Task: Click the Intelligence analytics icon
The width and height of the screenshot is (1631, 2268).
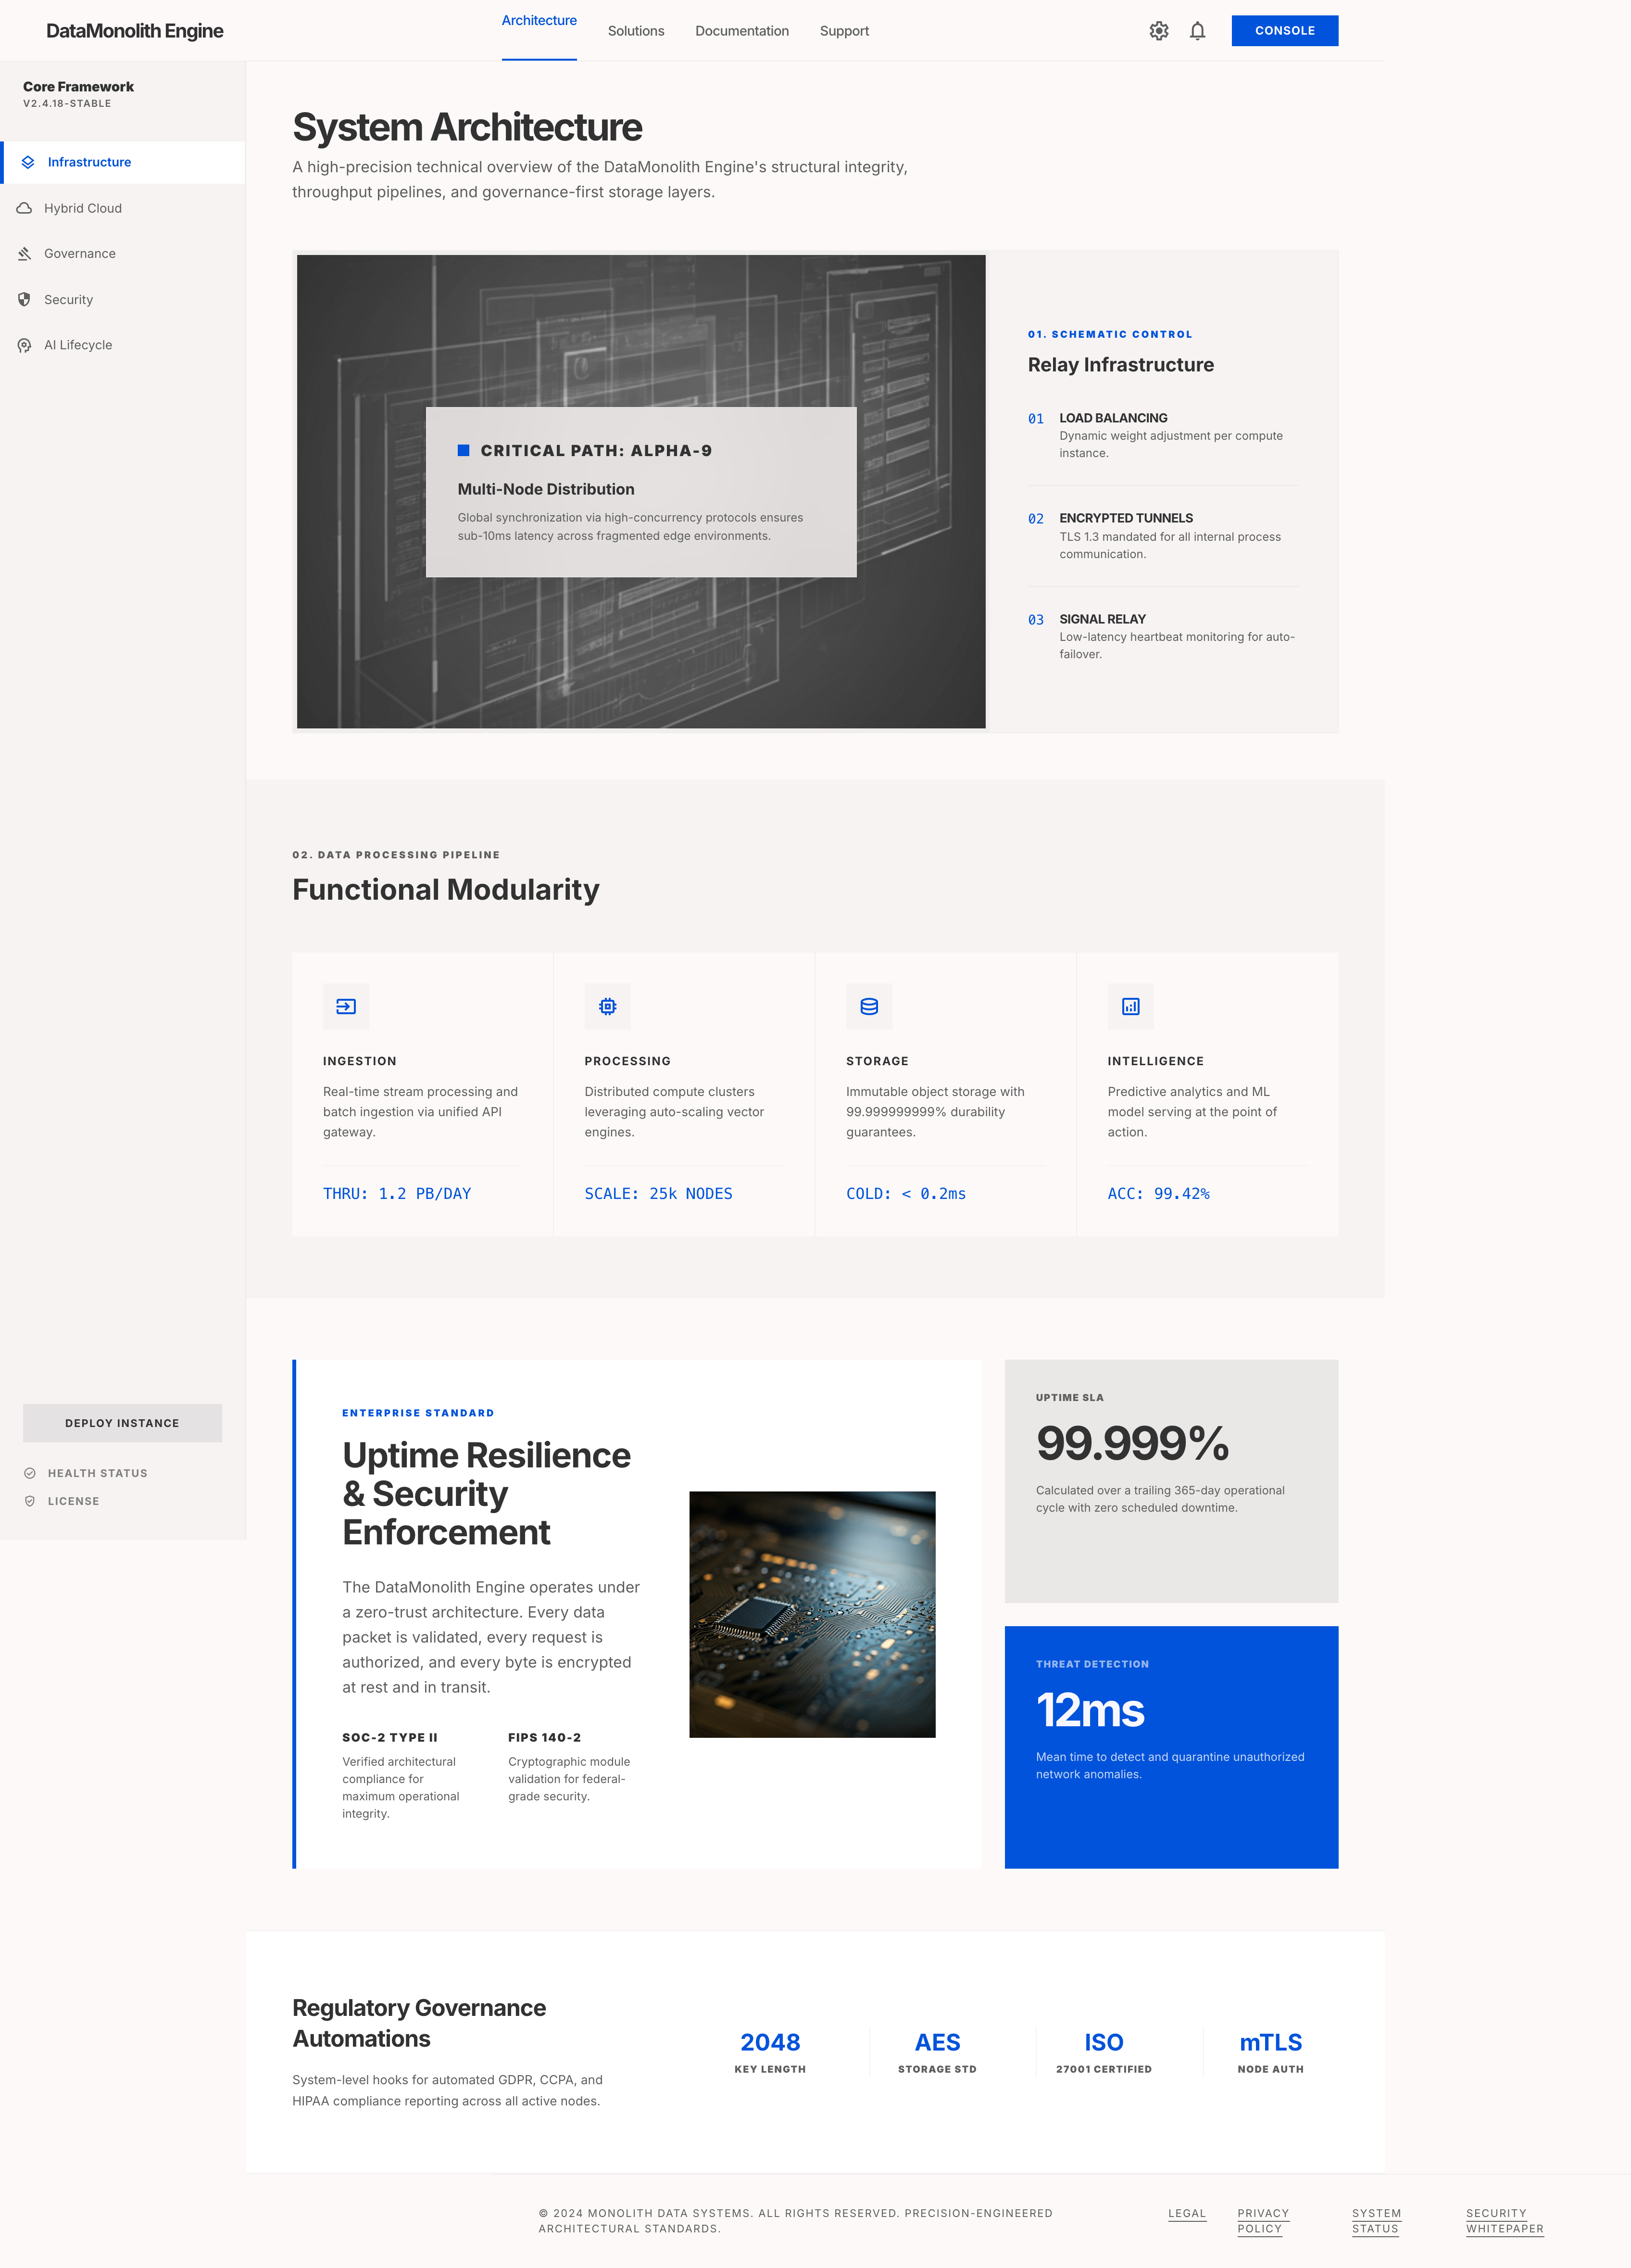Action: click(x=1130, y=1006)
